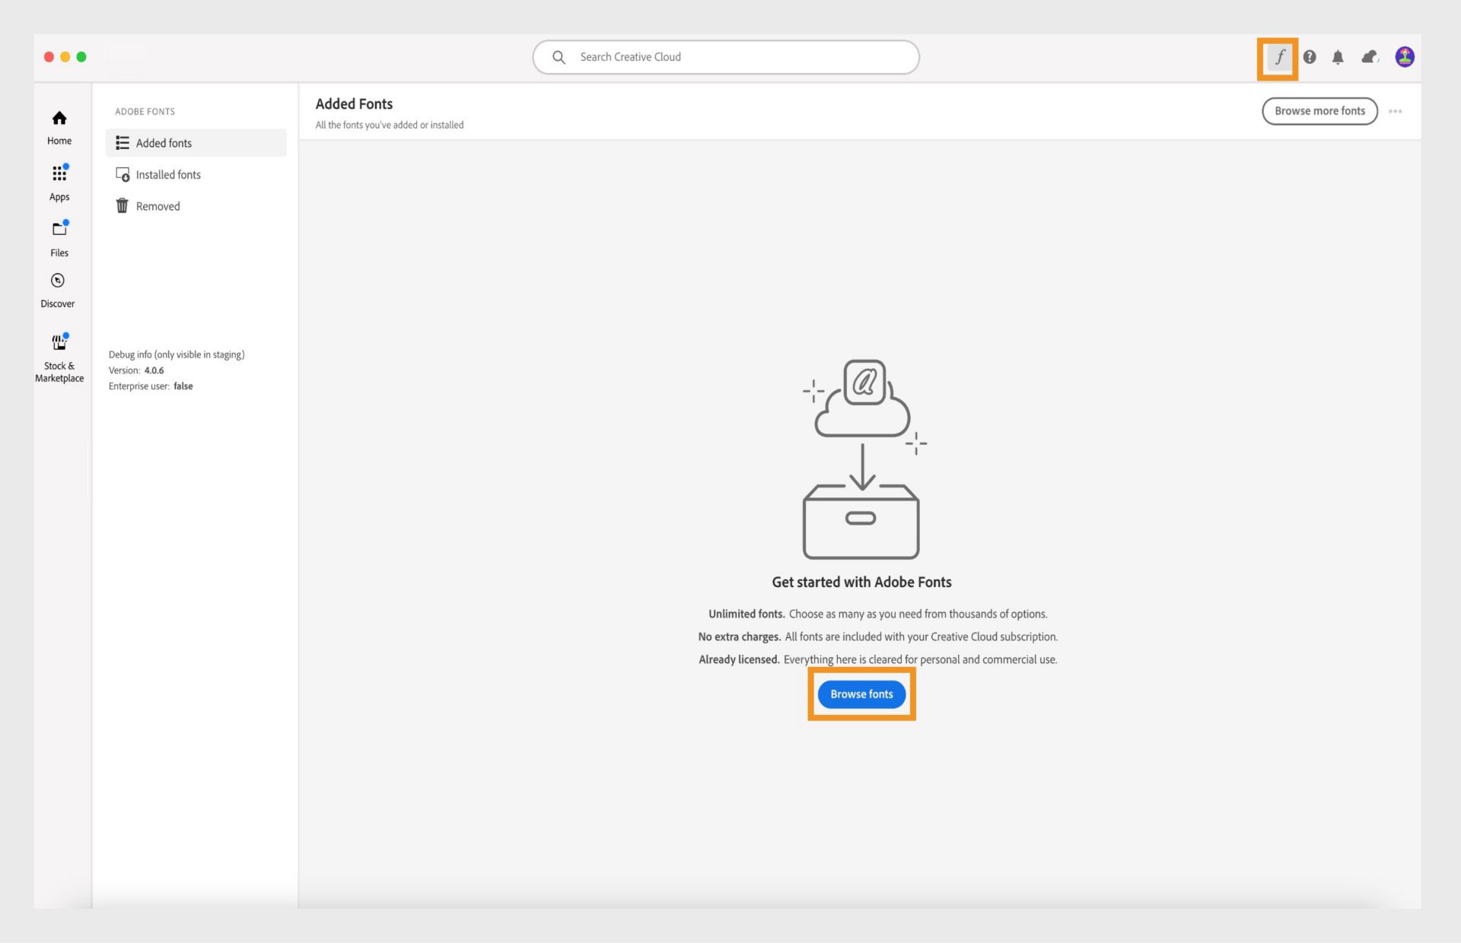Open the Help question mark icon
The height and width of the screenshot is (943, 1461).
click(x=1310, y=57)
